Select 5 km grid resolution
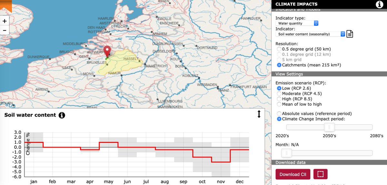This screenshot has width=387, height=185. click(279, 60)
